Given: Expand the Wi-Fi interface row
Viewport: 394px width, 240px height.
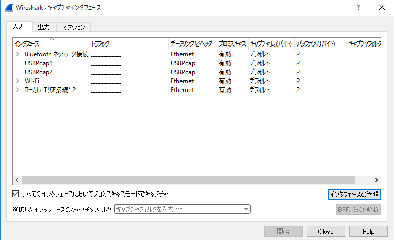Looking at the screenshot, I should (x=18, y=81).
